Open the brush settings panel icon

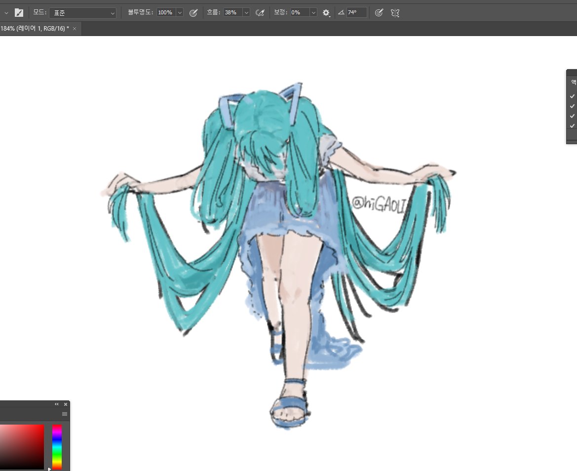coord(19,12)
